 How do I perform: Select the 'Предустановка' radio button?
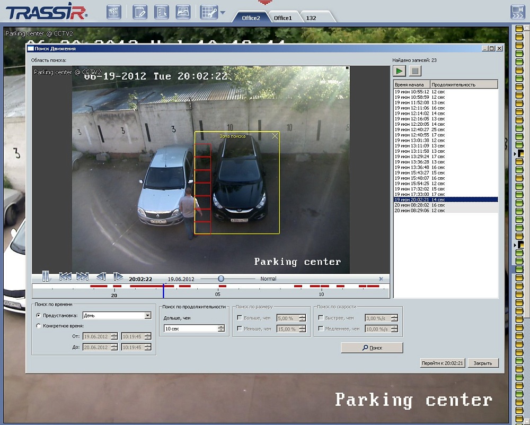click(x=38, y=315)
